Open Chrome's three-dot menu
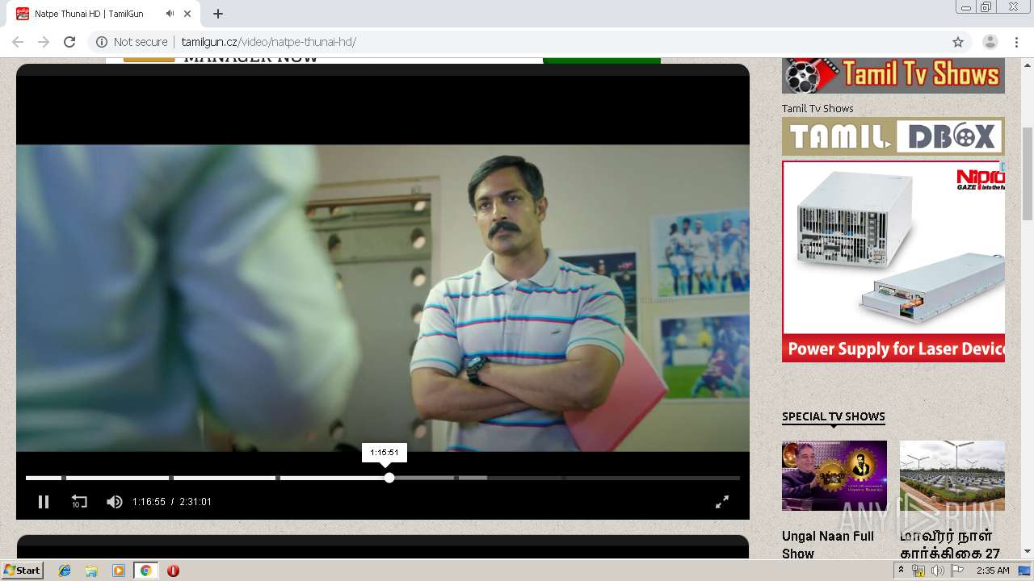1034x581 pixels. coord(1016,42)
